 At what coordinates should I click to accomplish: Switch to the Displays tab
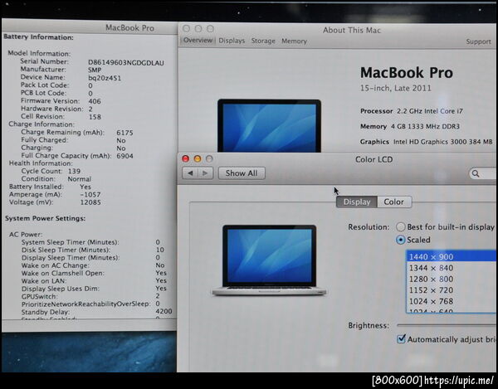point(232,41)
